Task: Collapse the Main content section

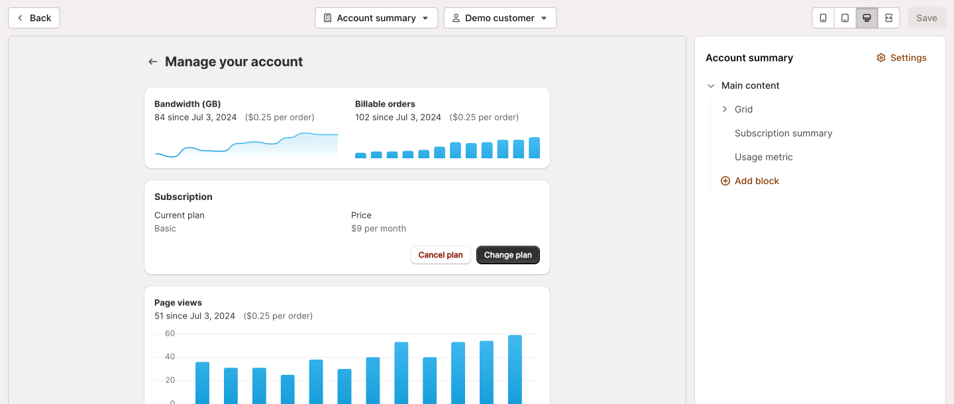Action: [711, 85]
